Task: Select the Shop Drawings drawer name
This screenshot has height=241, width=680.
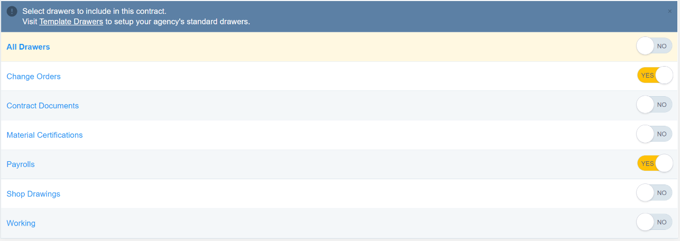Action: coord(33,194)
